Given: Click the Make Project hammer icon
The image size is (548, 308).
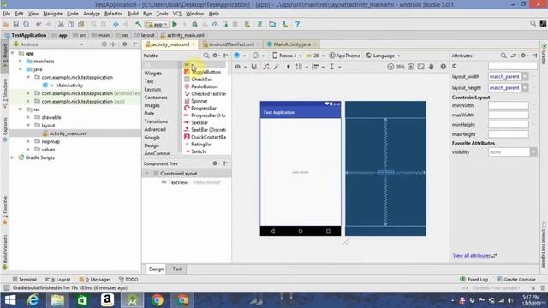Looking at the screenshot, I should point(139,24).
